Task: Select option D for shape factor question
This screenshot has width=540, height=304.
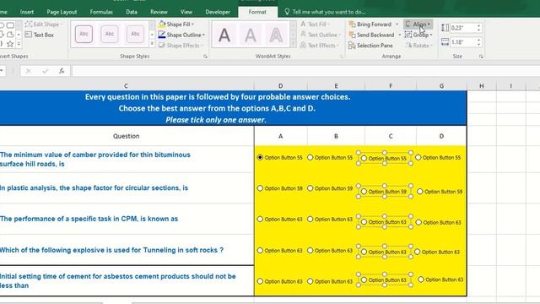Action: coord(420,192)
